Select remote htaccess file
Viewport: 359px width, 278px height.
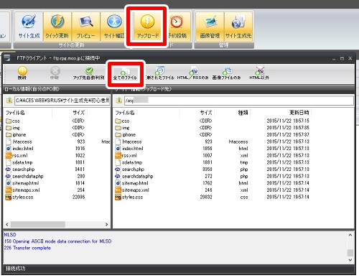click(129, 142)
